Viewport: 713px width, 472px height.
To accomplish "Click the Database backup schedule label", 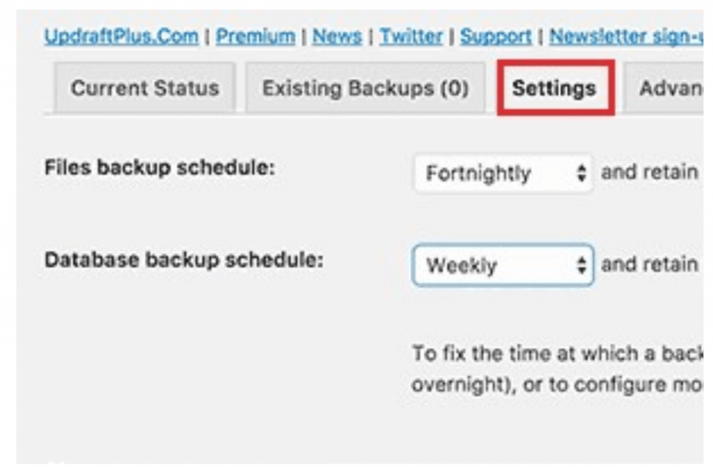I will (183, 260).
